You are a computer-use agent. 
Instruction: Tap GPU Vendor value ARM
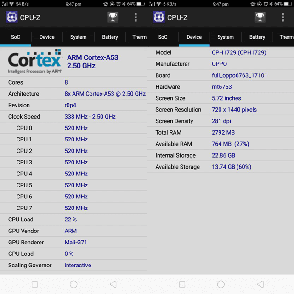tap(71, 231)
